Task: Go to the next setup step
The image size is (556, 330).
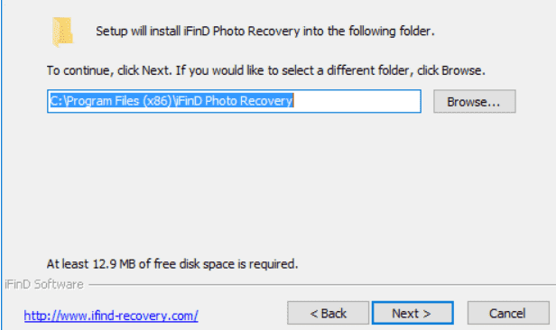Action: pos(412,313)
